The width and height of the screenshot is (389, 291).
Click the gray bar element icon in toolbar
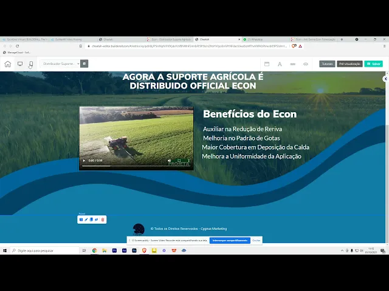click(293, 64)
